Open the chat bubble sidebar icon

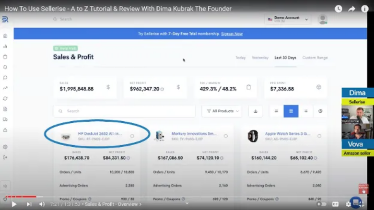(5, 78)
